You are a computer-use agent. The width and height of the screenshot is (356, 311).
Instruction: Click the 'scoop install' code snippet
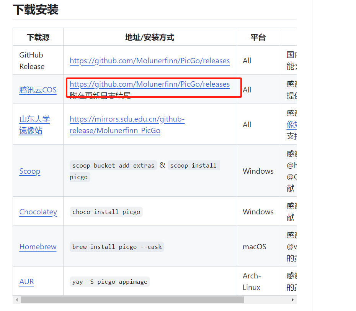pyautogui.click(x=194, y=165)
